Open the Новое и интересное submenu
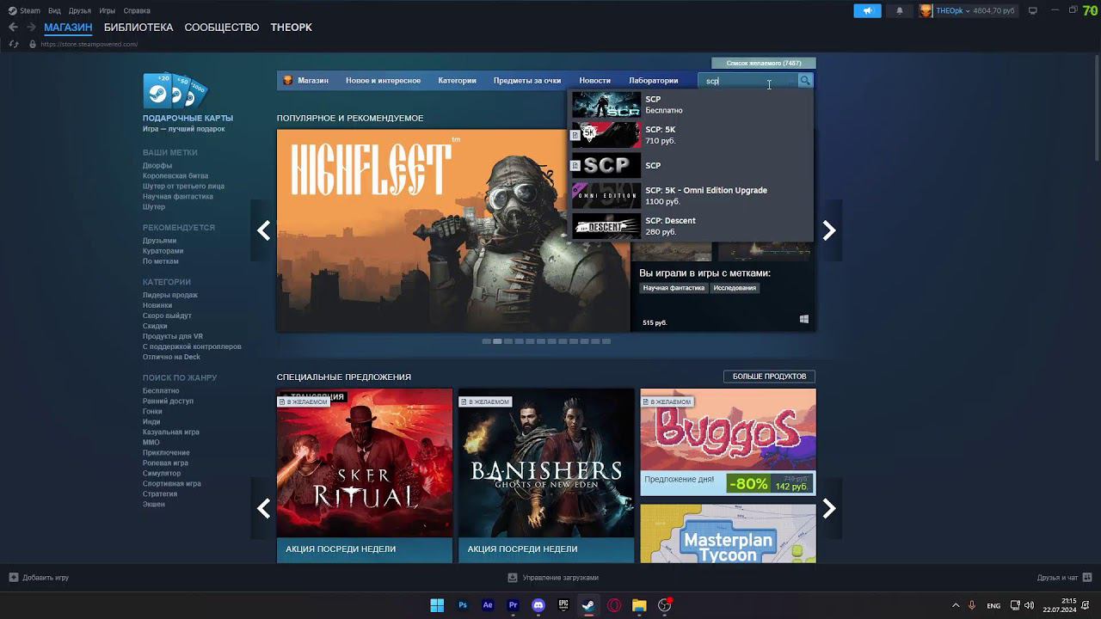The image size is (1101, 619). tap(383, 81)
